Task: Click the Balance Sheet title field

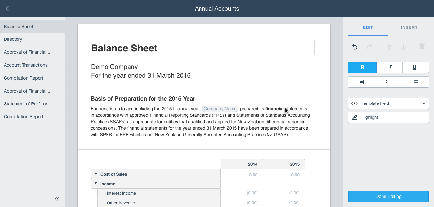Action: 201,48
